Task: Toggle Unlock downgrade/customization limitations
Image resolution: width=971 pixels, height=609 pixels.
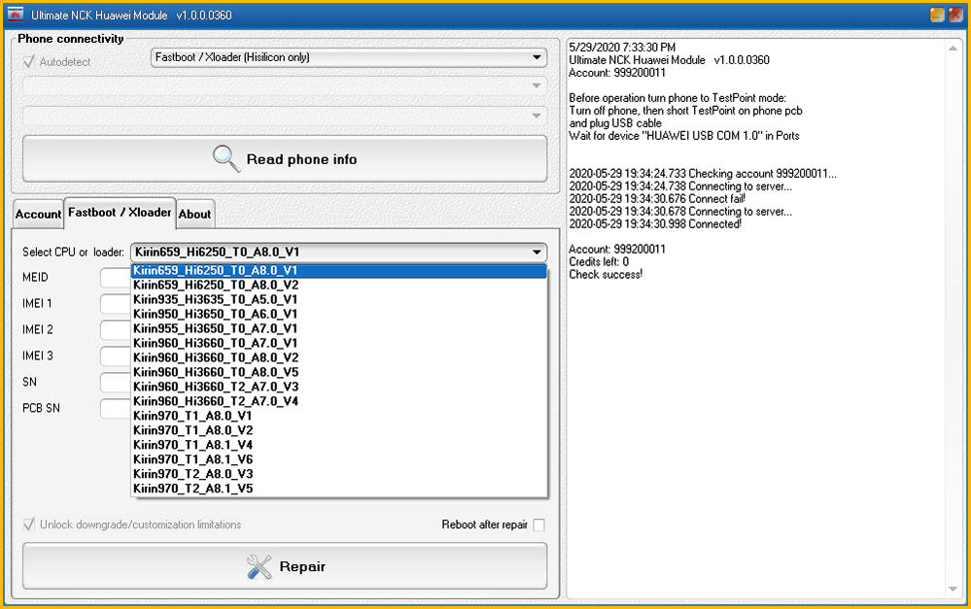Action: (30, 524)
